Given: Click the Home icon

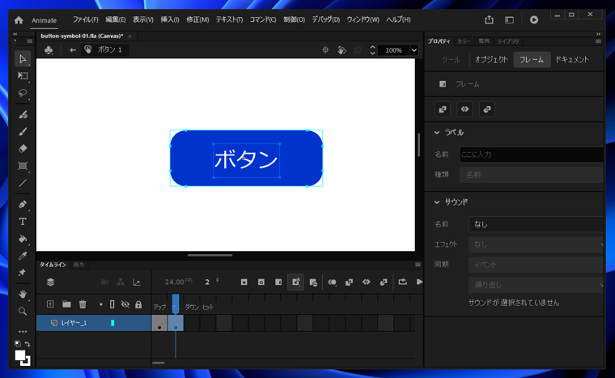Looking at the screenshot, I should pos(19,20).
